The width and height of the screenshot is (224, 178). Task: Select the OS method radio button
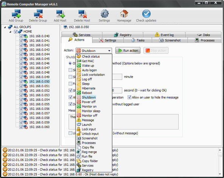click(70, 63)
